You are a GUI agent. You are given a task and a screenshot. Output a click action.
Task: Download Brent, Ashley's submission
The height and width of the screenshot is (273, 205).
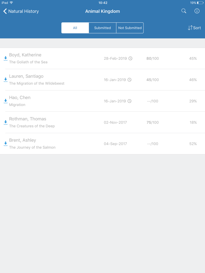(x=6, y=144)
